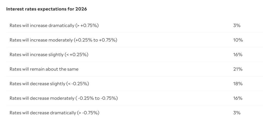This screenshot has height=118, width=263.
Task: Select the 'Rates will increase moderately' row label
Action: 41,40
